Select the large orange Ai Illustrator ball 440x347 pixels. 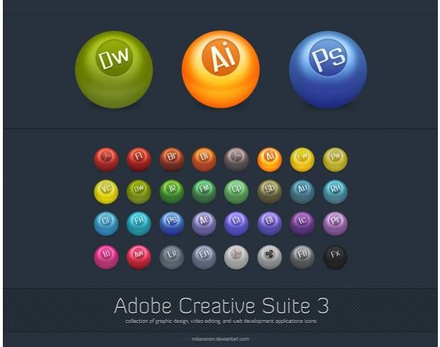[221, 69]
